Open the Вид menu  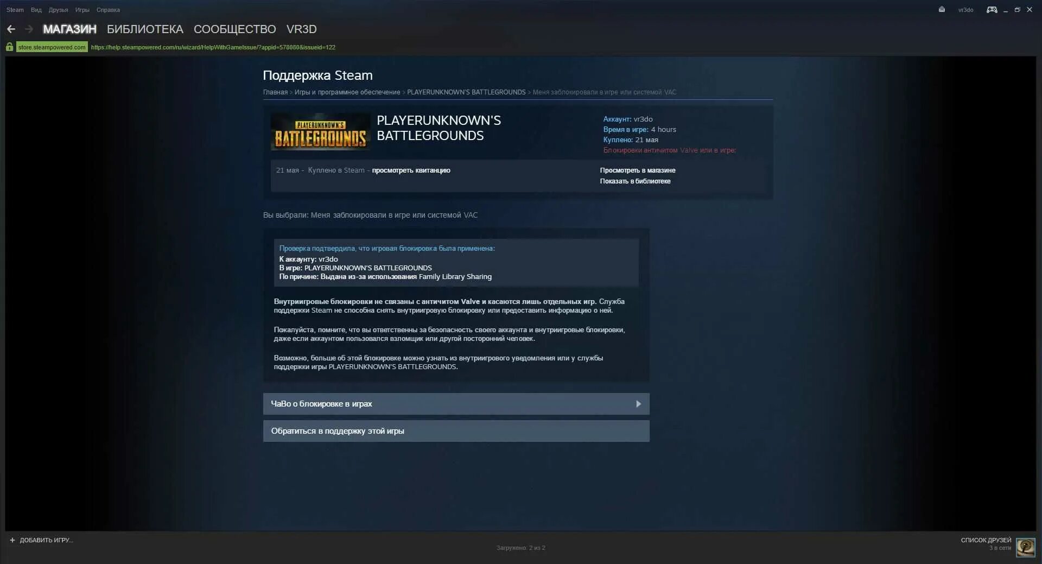[x=36, y=10]
